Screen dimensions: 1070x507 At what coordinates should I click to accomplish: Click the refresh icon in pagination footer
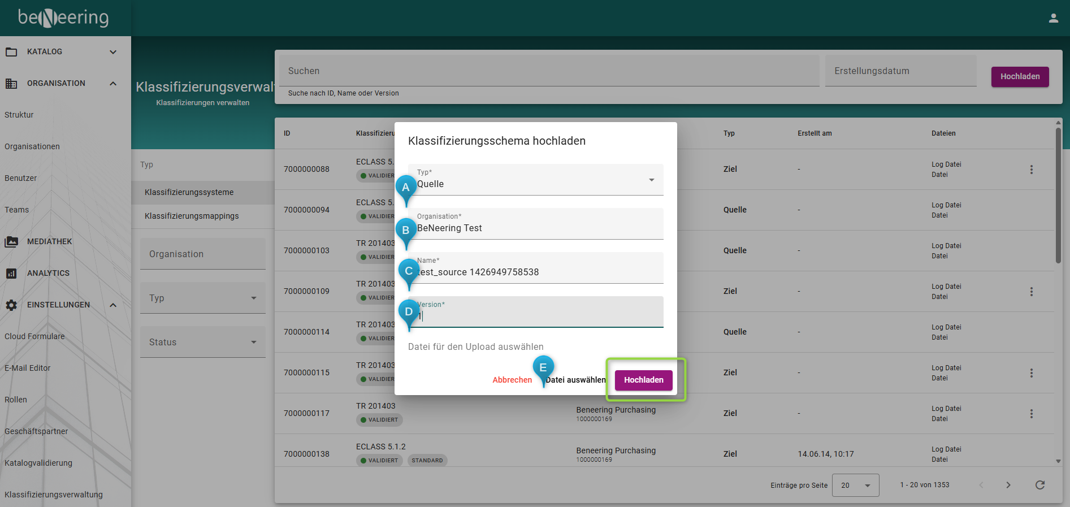(x=1039, y=485)
